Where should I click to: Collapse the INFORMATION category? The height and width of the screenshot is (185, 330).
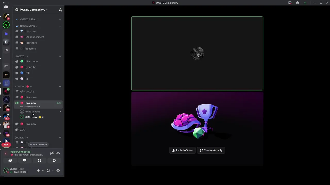click(x=27, y=26)
